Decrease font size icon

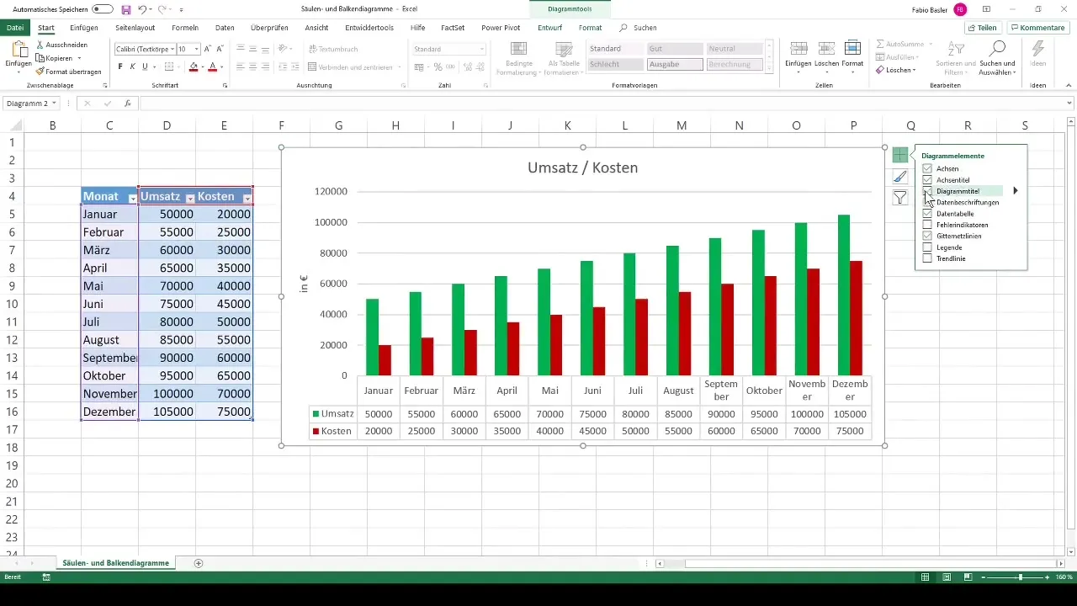click(220, 49)
